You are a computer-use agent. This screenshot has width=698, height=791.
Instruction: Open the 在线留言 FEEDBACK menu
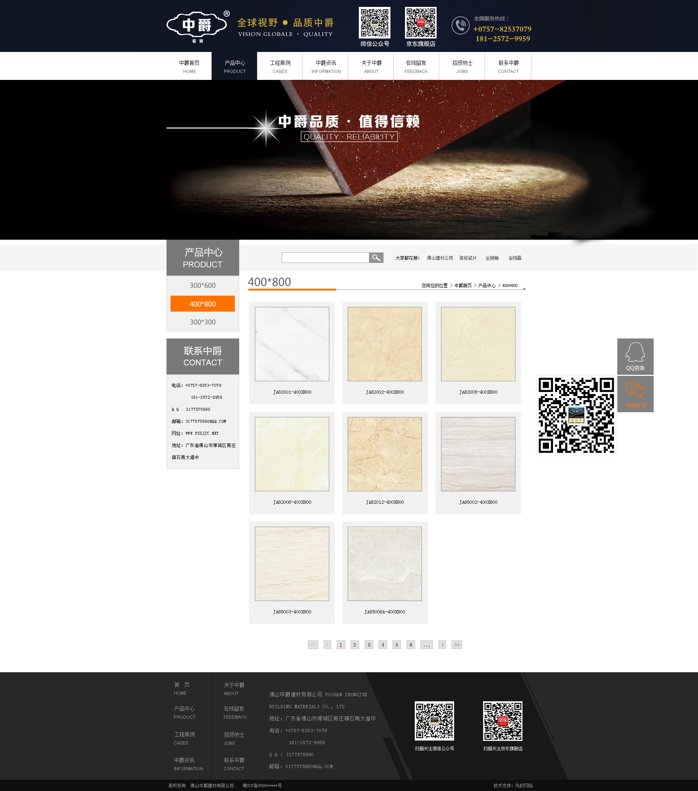[416, 66]
